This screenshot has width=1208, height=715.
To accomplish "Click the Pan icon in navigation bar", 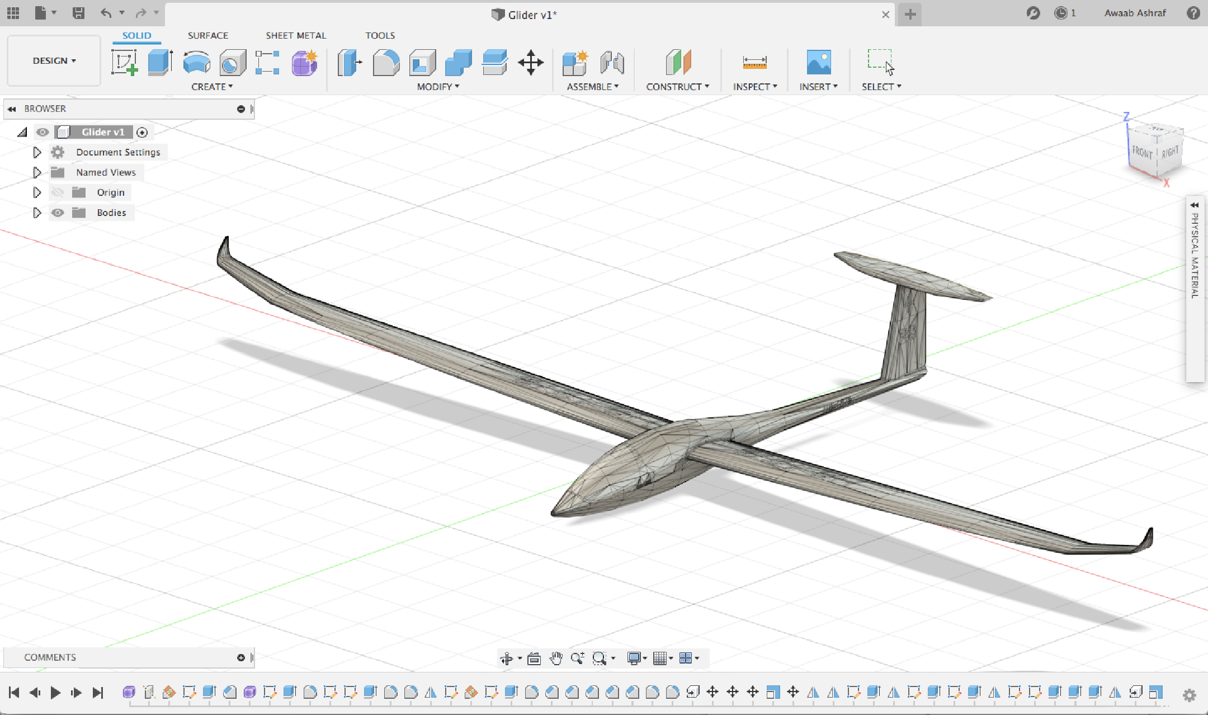I will 555,658.
